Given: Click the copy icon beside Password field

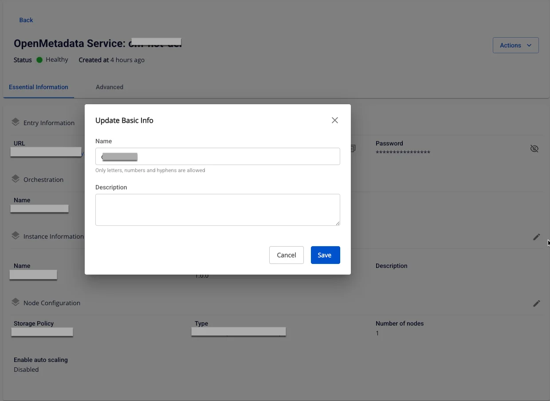Looking at the screenshot, I should 353,149.
